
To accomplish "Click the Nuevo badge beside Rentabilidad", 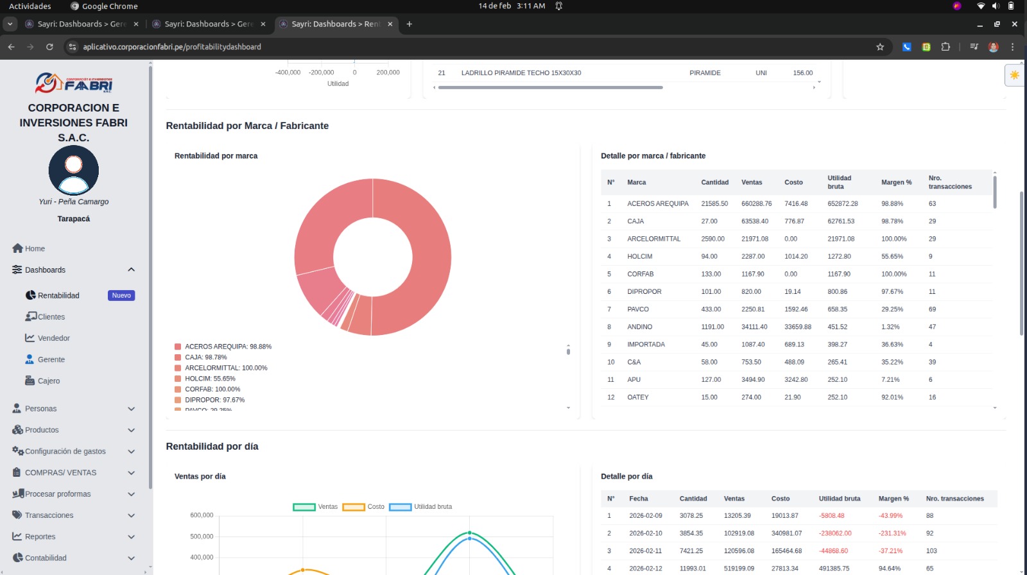I will [121, 296].
